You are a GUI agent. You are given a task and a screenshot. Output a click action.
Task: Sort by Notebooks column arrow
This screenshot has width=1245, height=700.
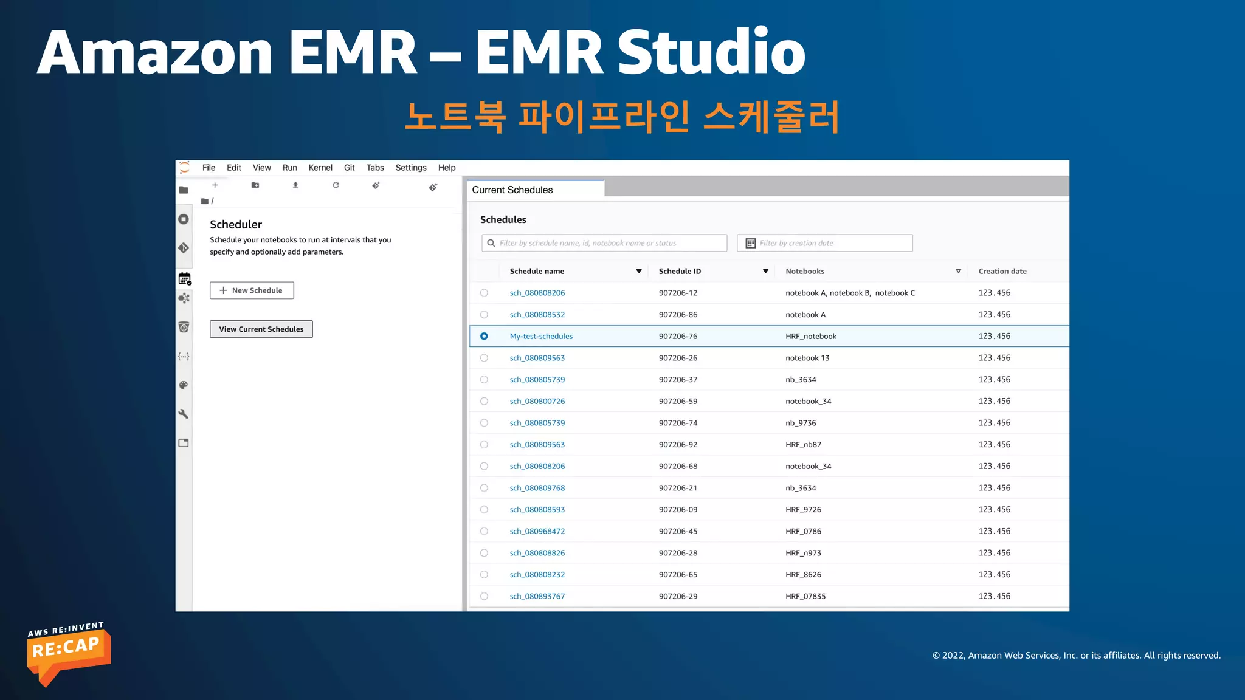[958, 272]
